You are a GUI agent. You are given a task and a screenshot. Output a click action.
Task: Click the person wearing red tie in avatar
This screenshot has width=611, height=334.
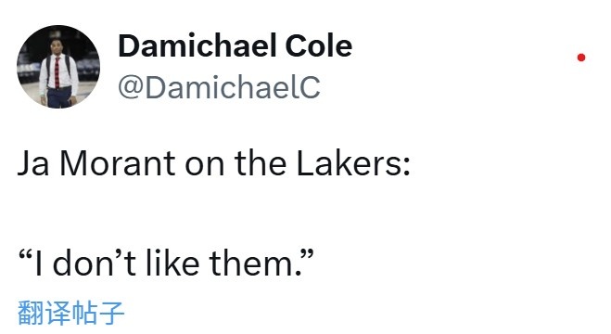57,73
